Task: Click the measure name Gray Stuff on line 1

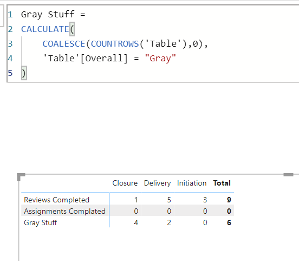Action: (48, 15)
